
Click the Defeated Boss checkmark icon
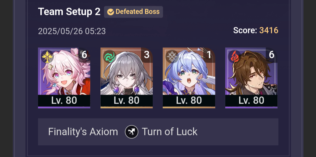[x=110, y=12]
